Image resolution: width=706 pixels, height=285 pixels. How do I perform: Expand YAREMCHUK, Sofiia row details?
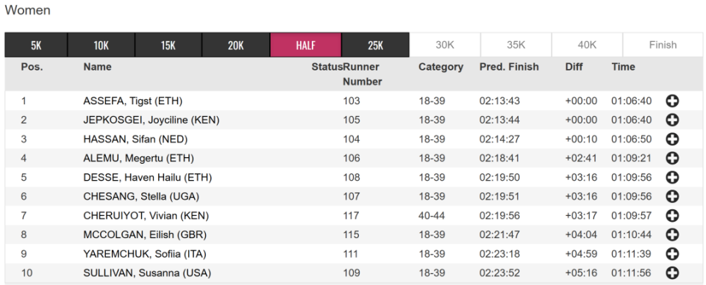(x=671, y=254)
